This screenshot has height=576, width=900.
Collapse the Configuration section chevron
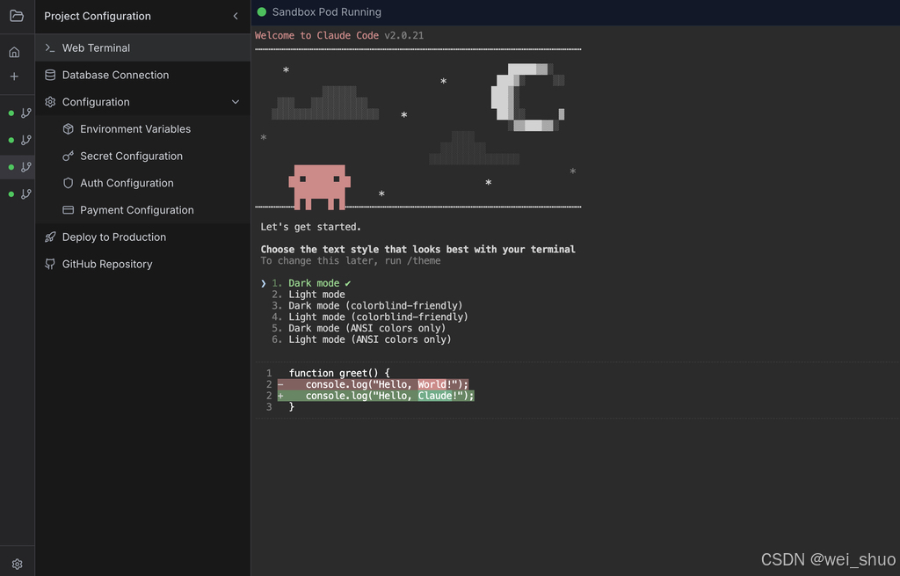pos(236,102)
